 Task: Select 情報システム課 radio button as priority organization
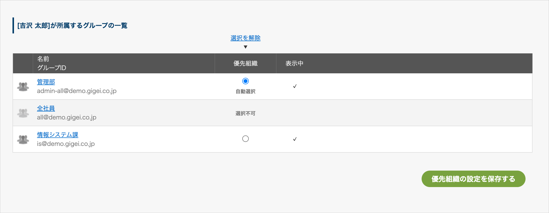tap(246, 139)
